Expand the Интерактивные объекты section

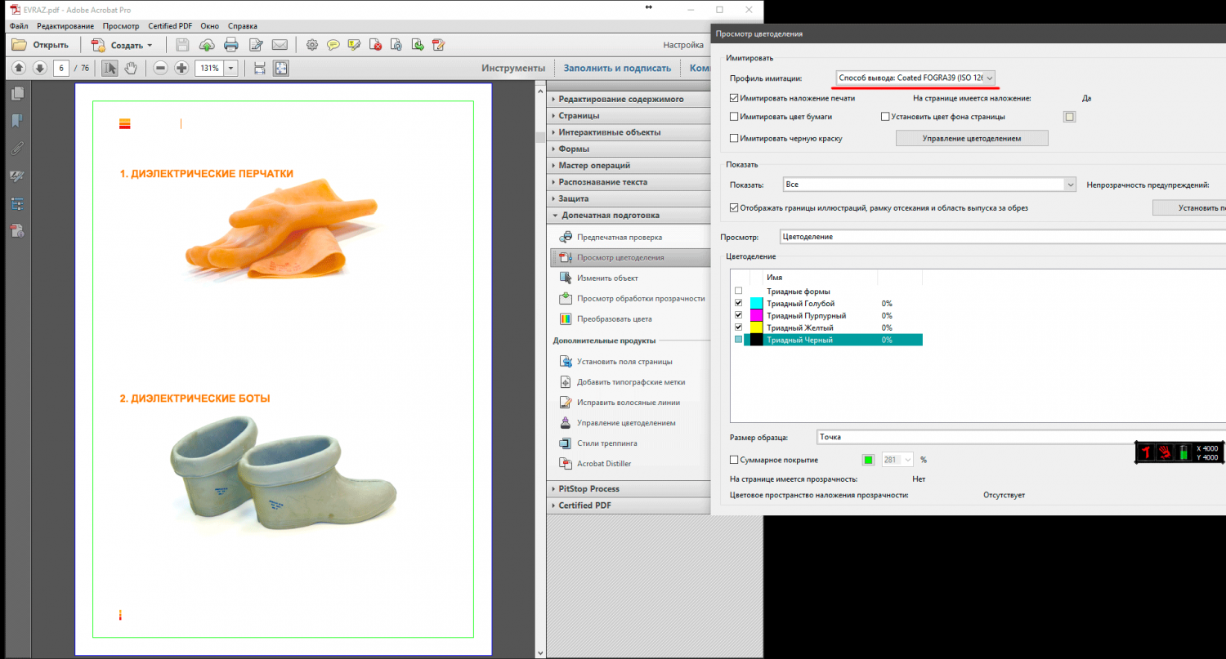click(627, 132)
